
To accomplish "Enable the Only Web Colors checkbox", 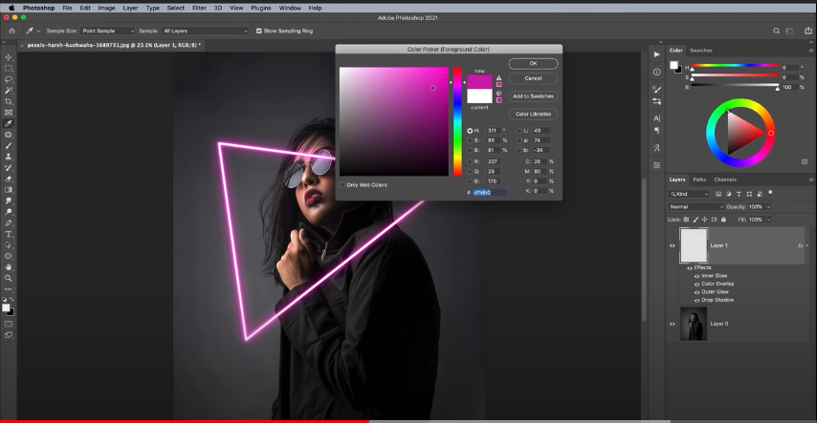I will click(342, 184).
